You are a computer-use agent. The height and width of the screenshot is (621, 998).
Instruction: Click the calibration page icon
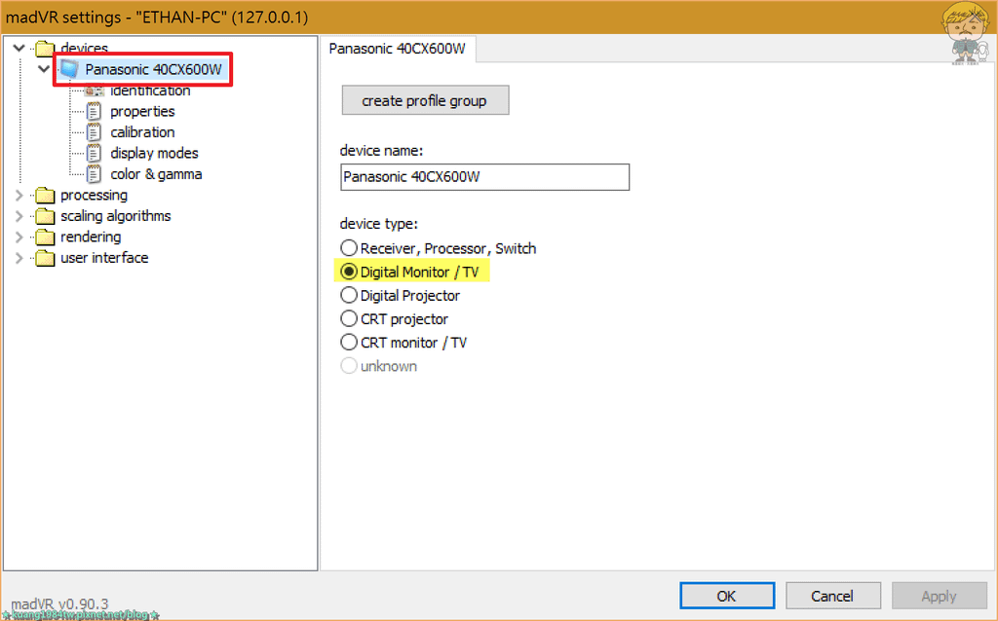(95, 132)
